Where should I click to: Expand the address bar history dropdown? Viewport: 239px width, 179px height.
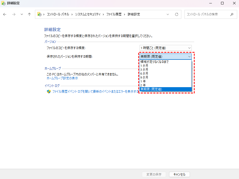(168, 14)
